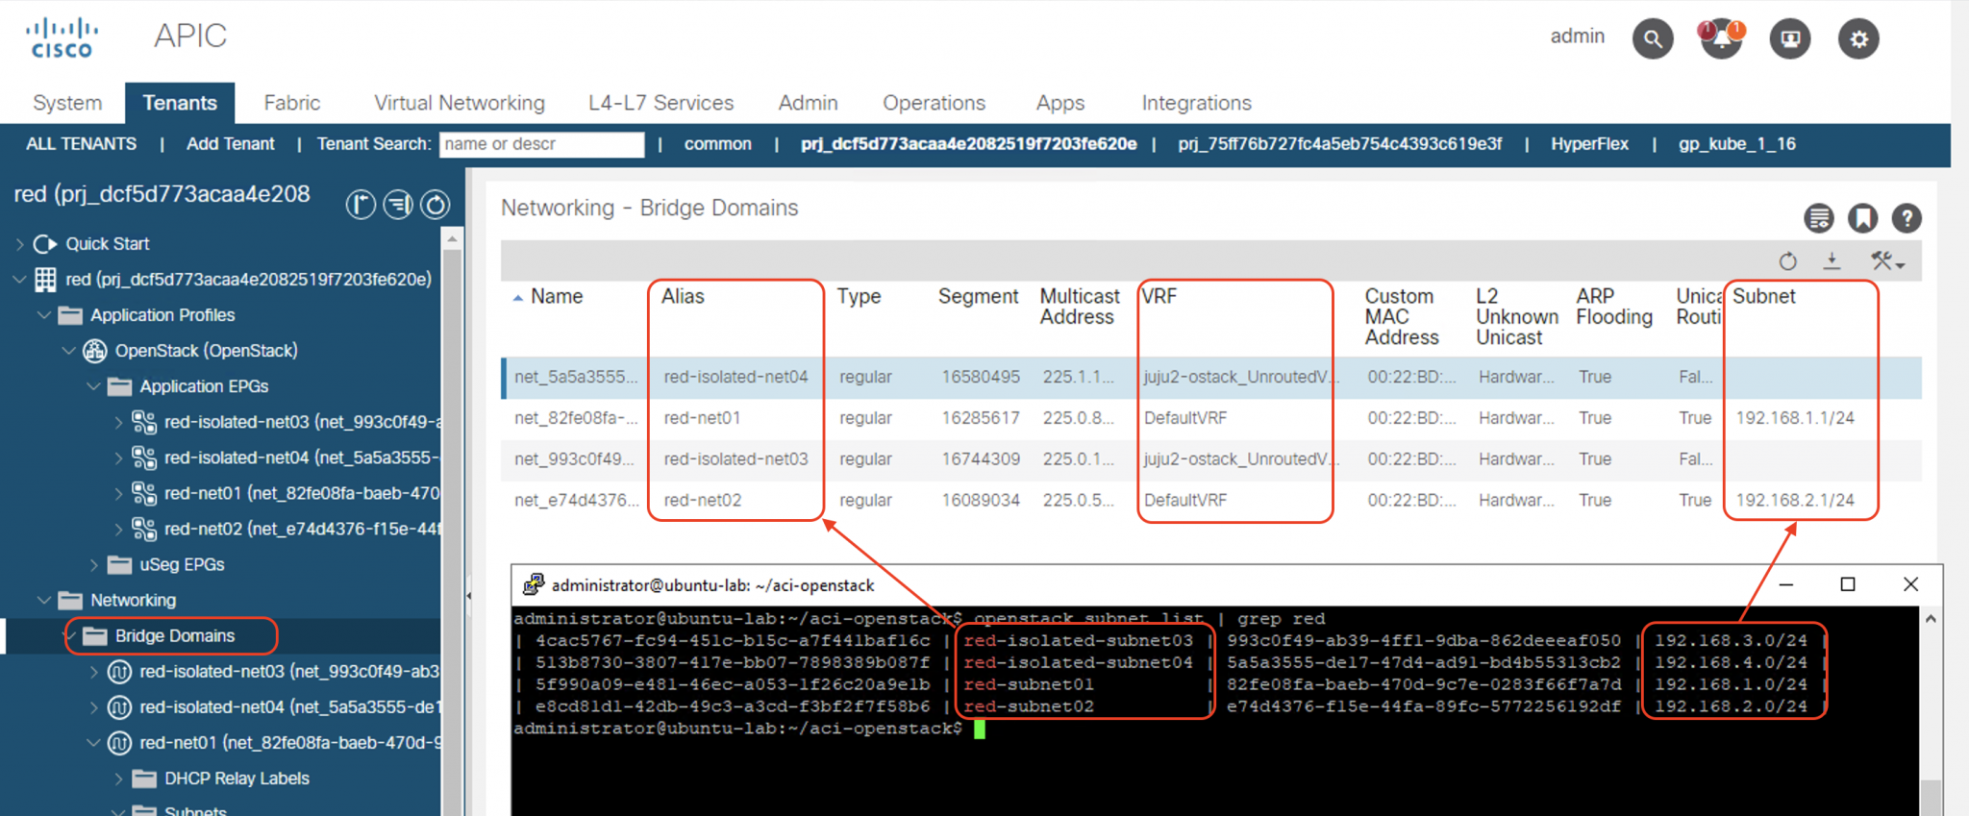
Task: Open the Virtual Networking tab
Action: [x=459, y=103]
